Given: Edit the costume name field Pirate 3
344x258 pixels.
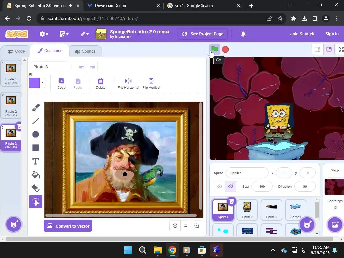Looking at the screenshot, I should click(x=50, y=67).
